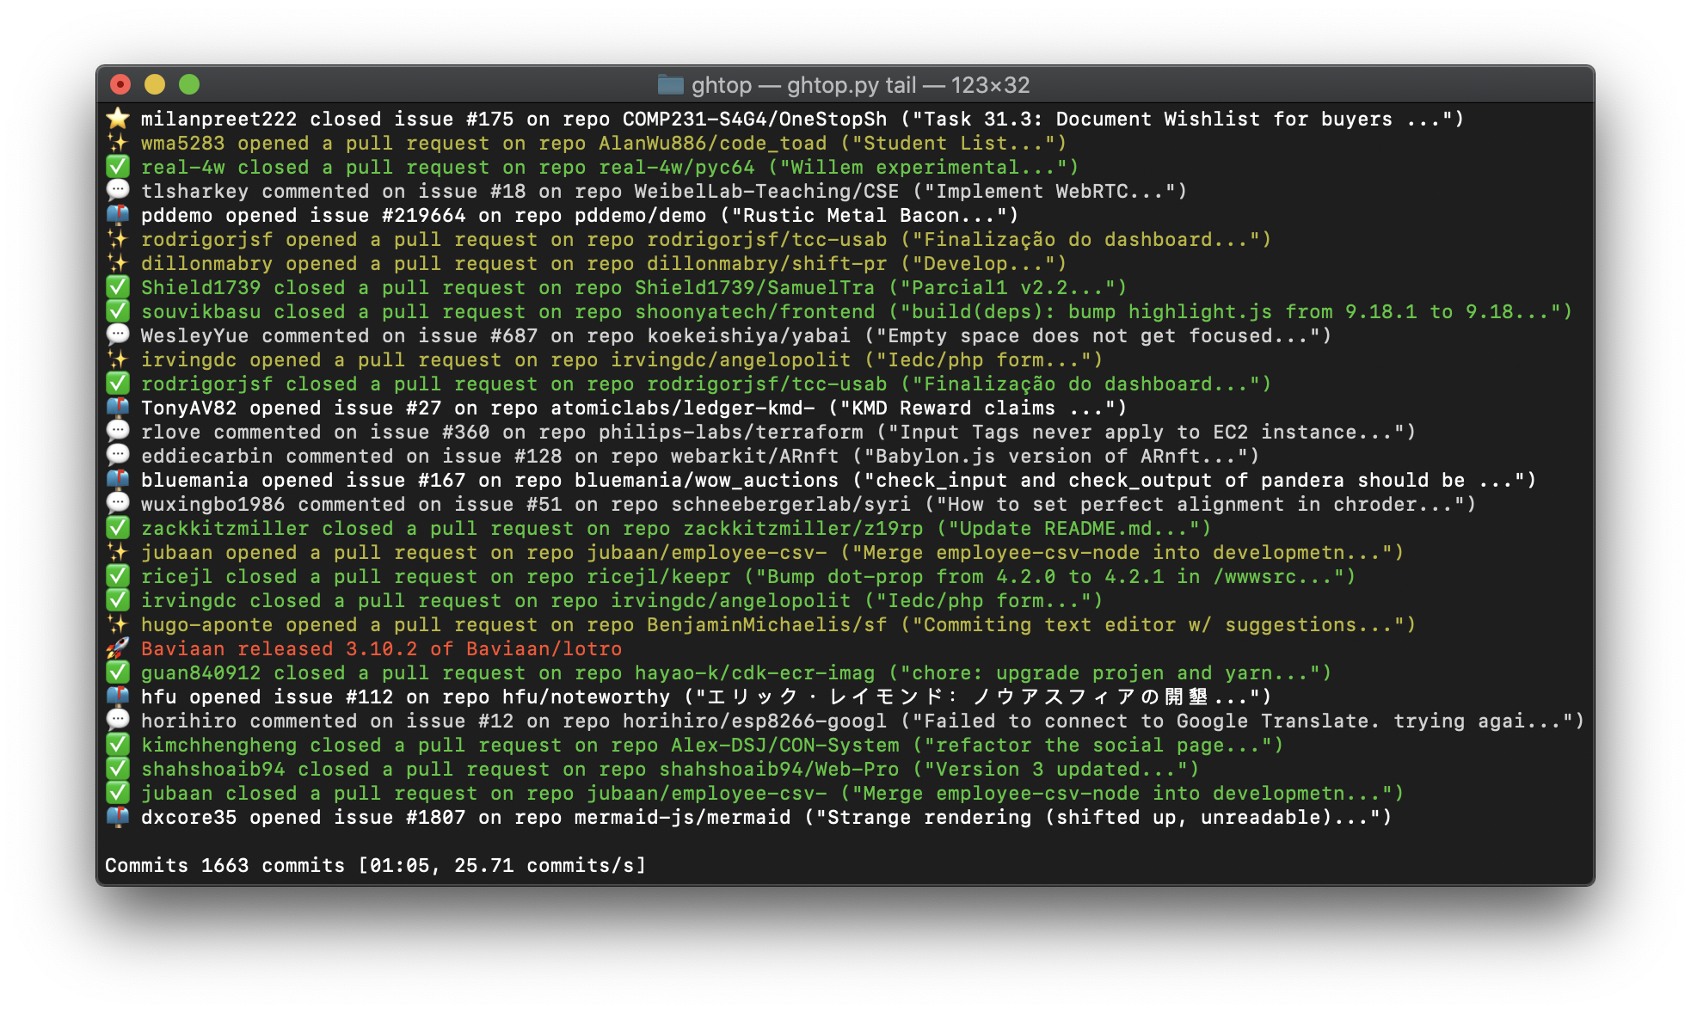Click the folder icon in the title bar
The image size is (1691, 1013).
(x=670, y=84)
